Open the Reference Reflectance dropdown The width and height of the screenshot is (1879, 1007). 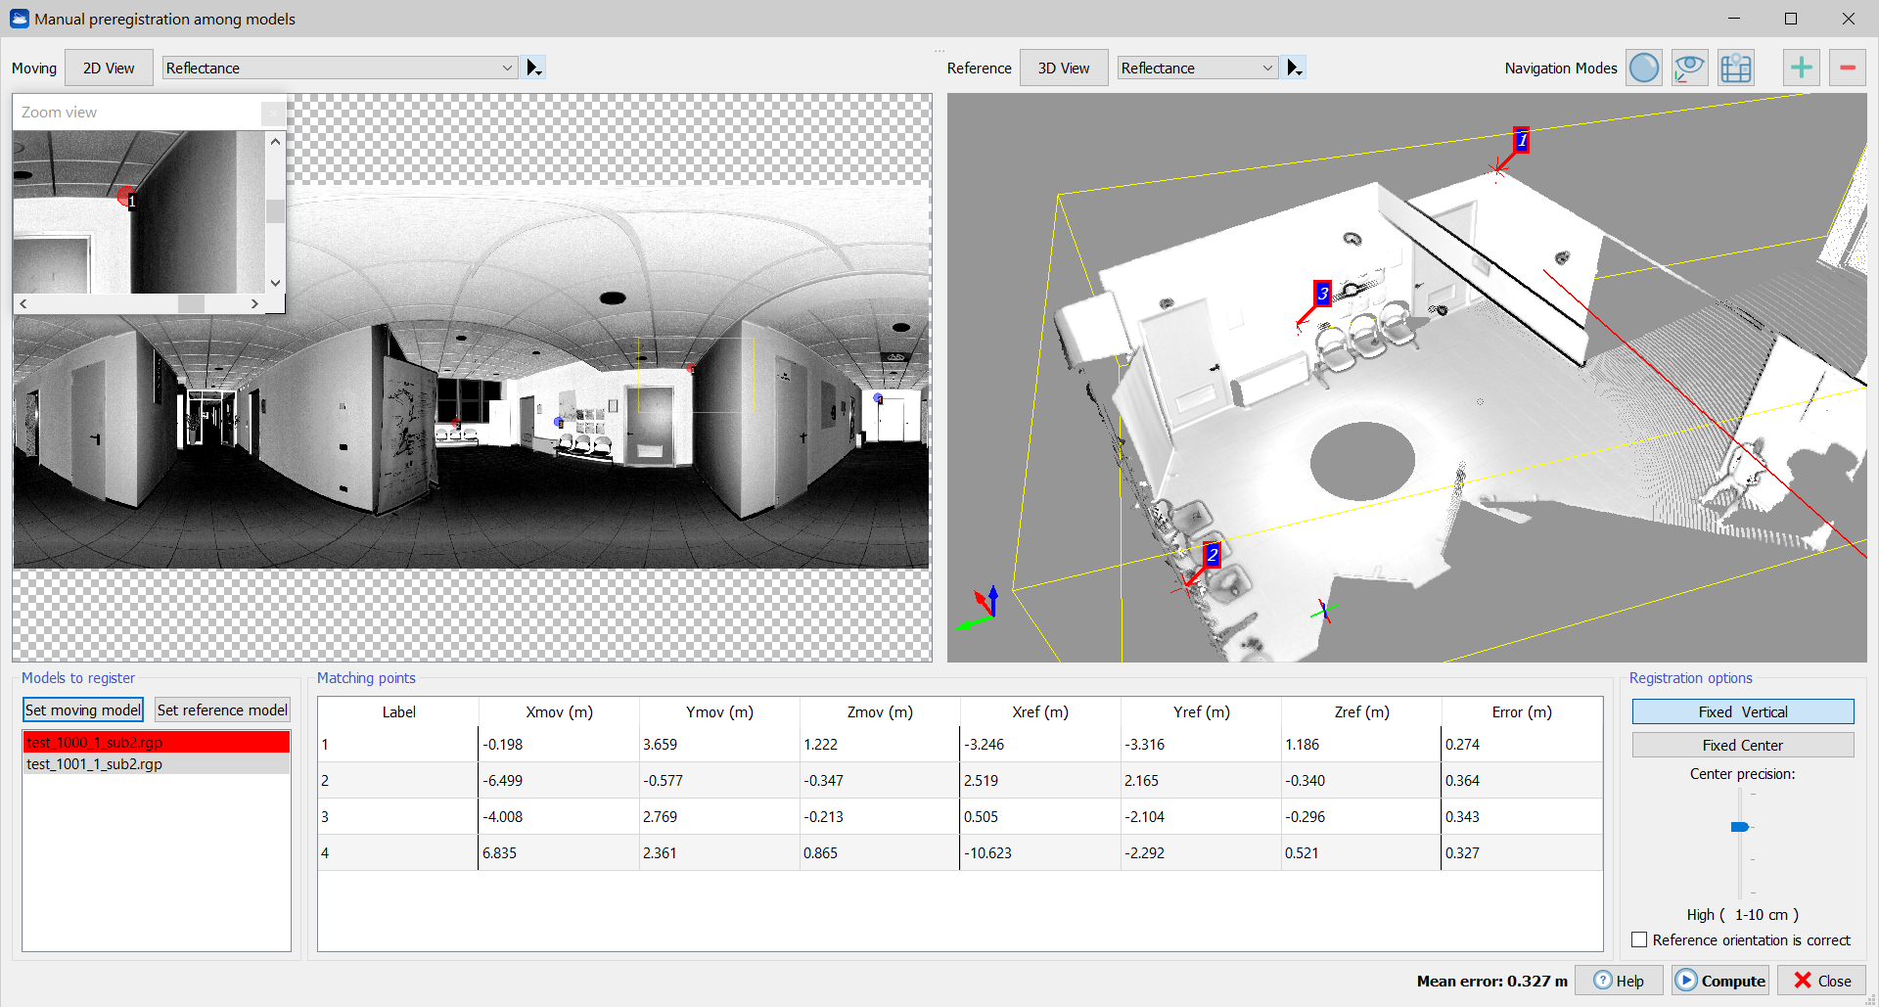point(1197,68)
